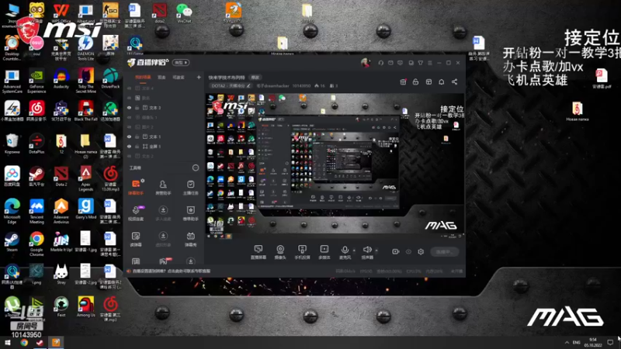621x349 pixels.
Task: Click the stream preview area
Action: (x=335, y=166)
